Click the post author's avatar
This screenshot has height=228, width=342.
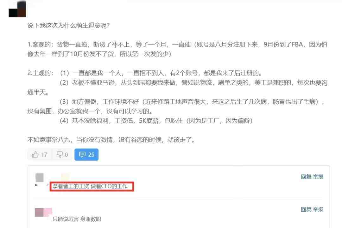pyautogui.click(x=17, y=9)
